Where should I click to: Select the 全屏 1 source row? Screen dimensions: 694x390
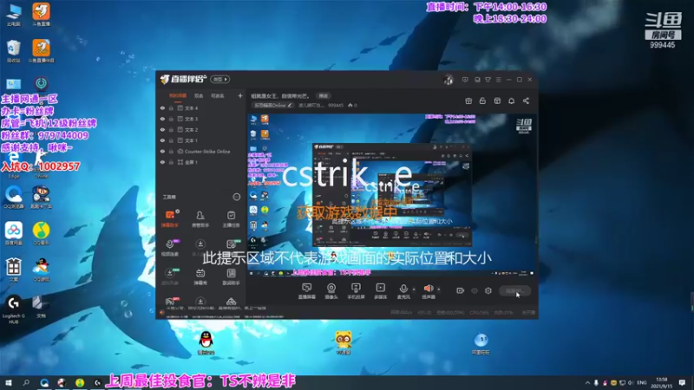(201, 162)
